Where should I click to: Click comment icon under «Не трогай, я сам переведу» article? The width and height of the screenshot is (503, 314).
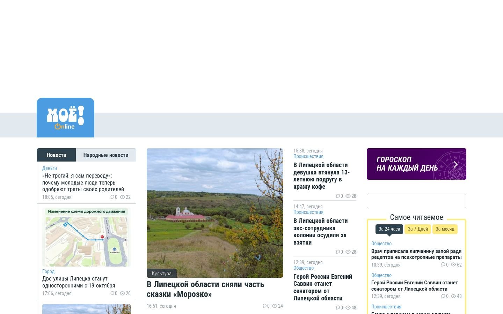[112, 197]
